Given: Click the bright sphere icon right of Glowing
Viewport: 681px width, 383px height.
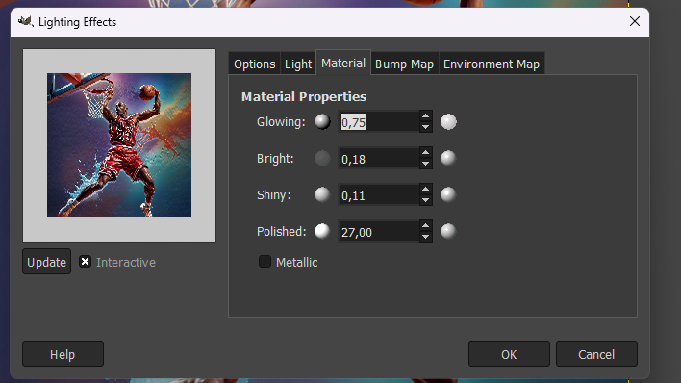Looking at the screenshot, I should pyautogui.click(x=448, y=121).
